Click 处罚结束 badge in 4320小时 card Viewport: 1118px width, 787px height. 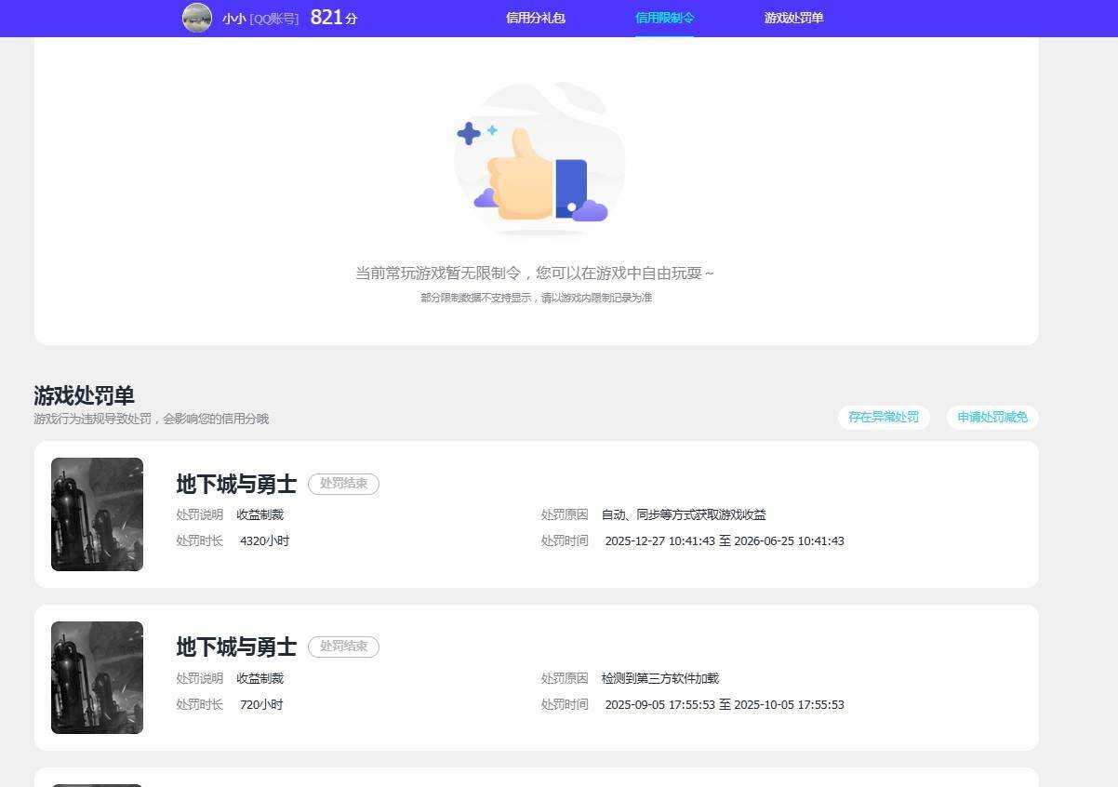click(x=343, y=484)
